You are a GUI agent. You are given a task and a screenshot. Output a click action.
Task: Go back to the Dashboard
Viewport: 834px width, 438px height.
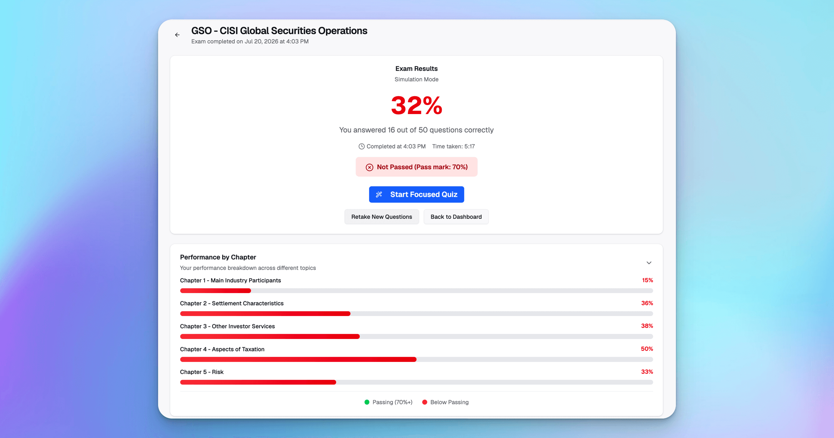(x=456, y=217)
